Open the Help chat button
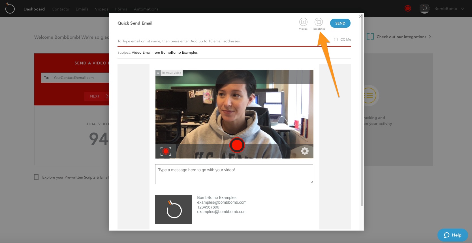 tap(452, 235)
